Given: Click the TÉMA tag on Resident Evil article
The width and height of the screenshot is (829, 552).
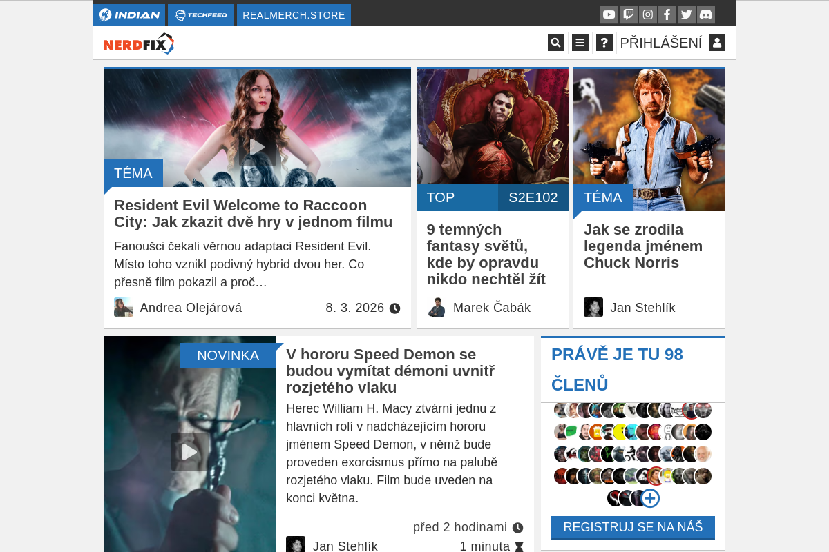Looking at the screenshot, I should (x=133, y=173).
